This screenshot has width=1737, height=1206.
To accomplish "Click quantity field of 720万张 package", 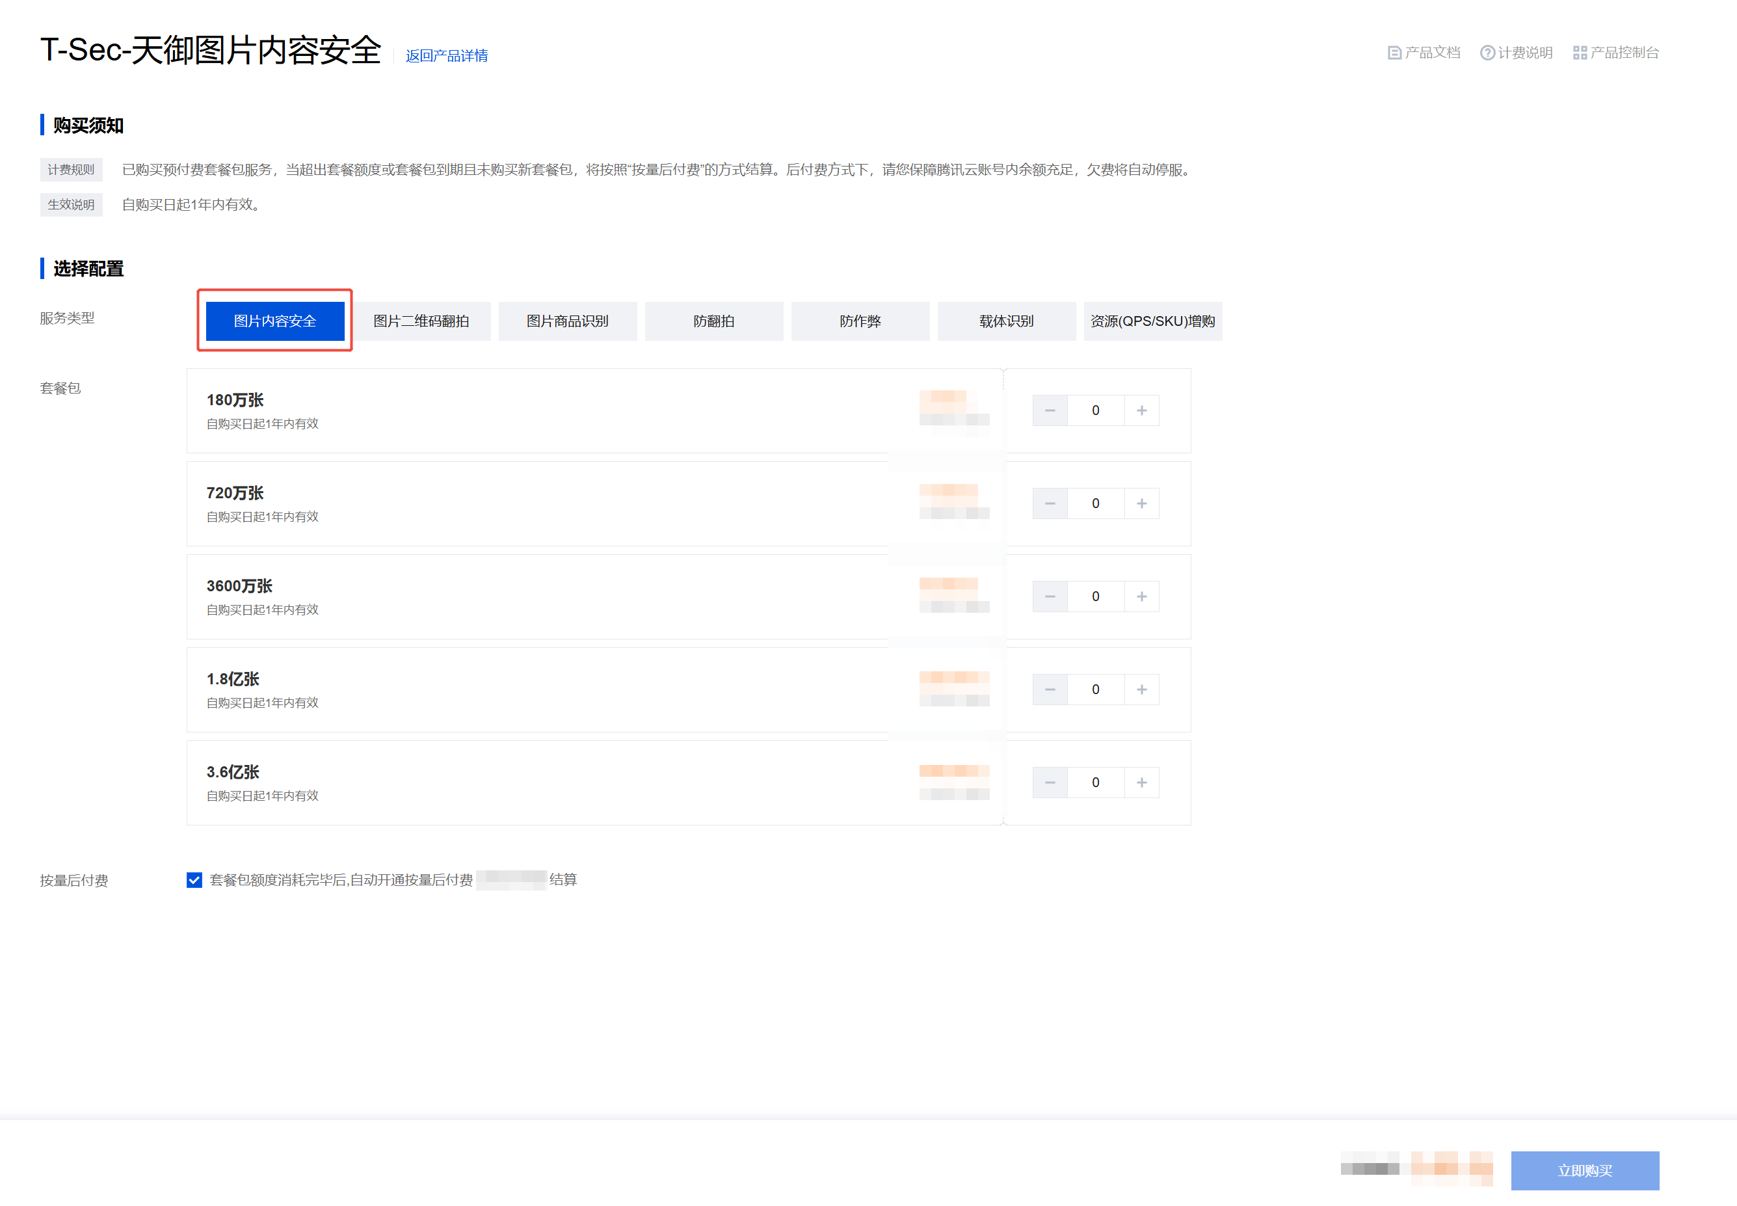I will pyautogui.click(x=1096, y=503).
